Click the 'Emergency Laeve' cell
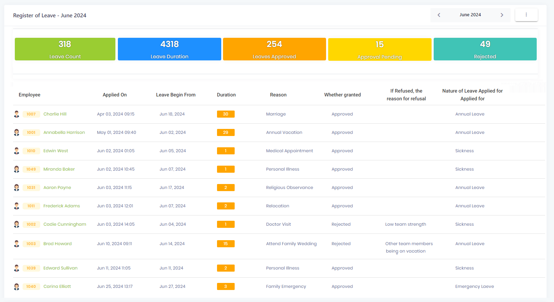Image resolution: width=554 pixels, height=302 pixels. (x=475, y=286)
